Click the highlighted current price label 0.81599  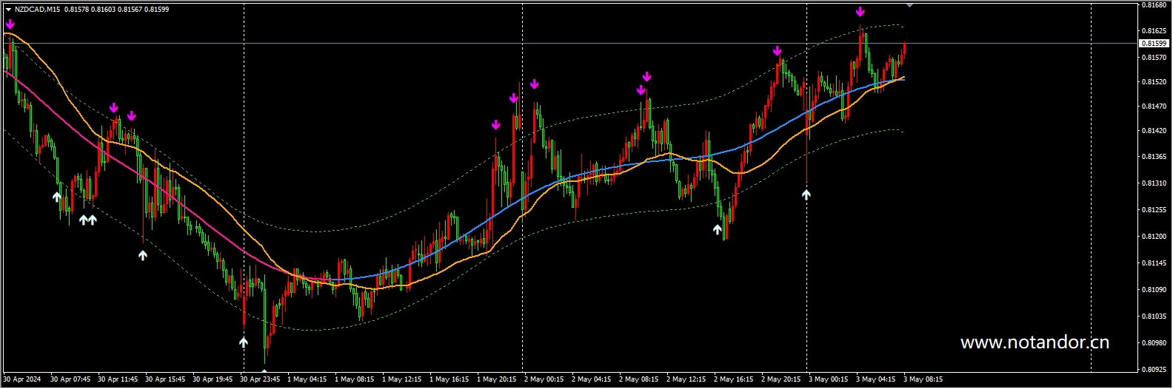(1154, 44)
